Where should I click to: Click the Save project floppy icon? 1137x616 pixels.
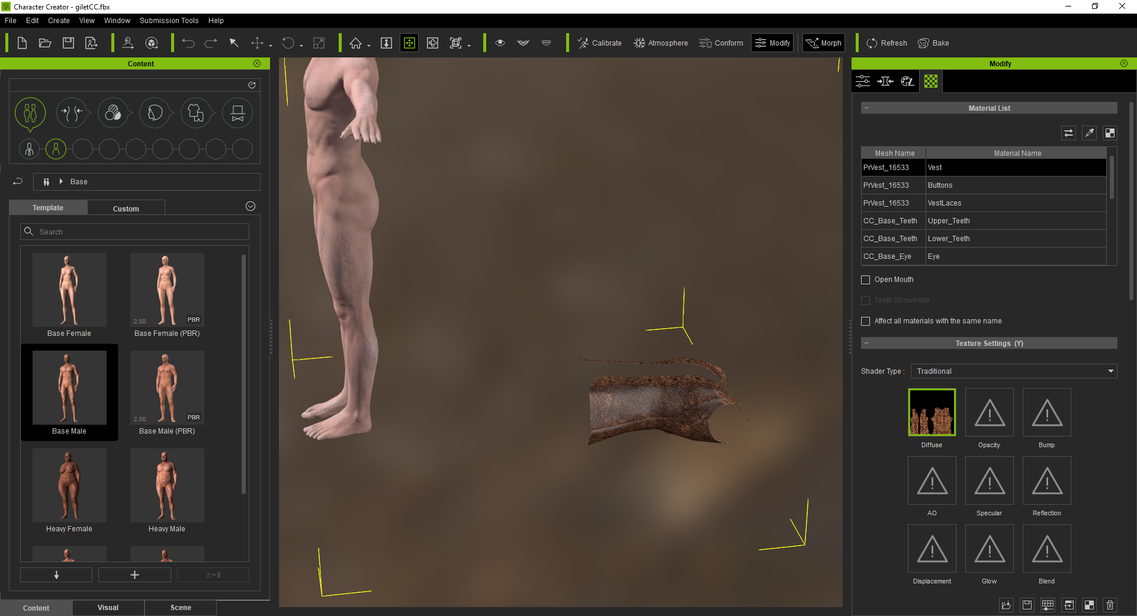(x=69, y=43)
